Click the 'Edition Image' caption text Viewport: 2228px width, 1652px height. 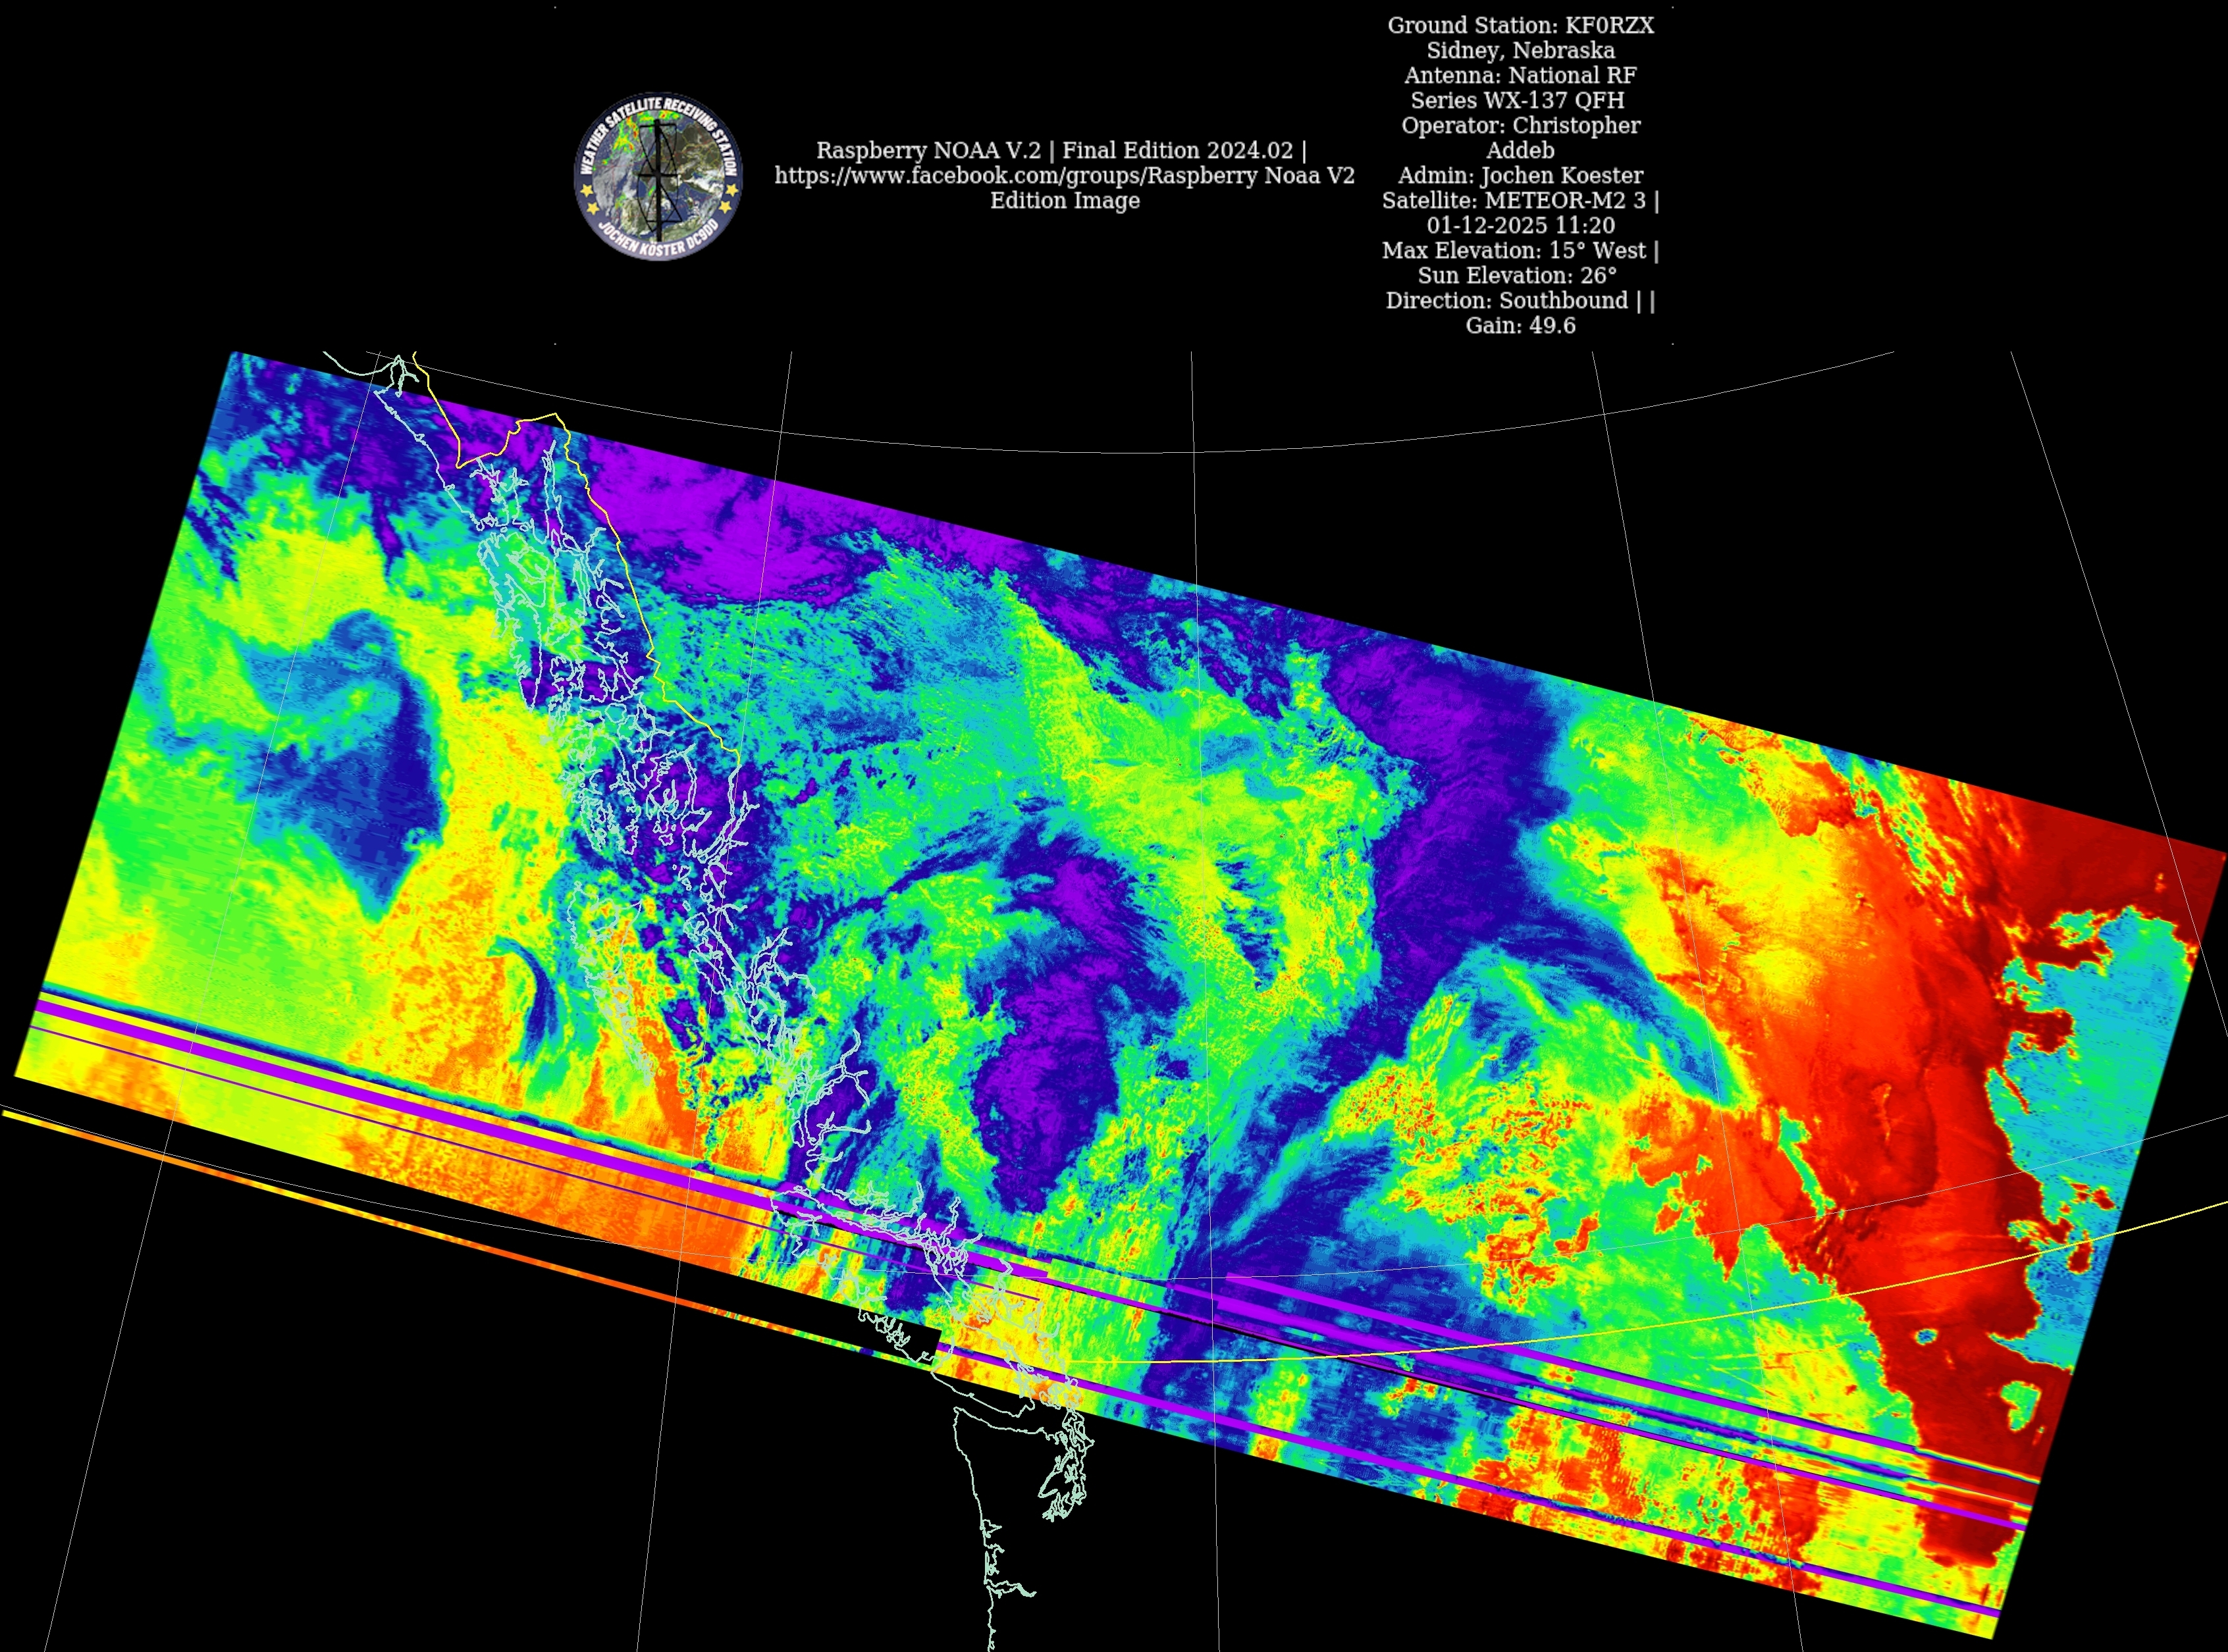[x=1065, y=201]
